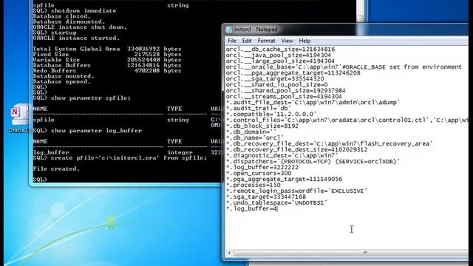Open the Format menu in Notepad
Screen dimensions: 473x266
pos(266,41)
